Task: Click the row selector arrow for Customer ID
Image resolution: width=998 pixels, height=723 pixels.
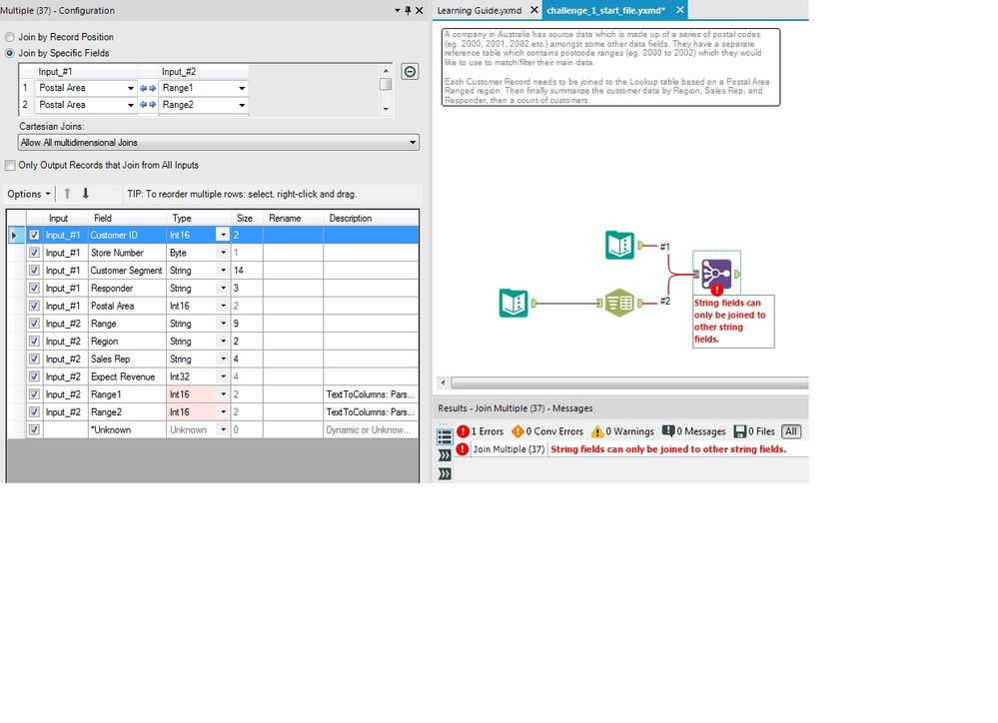Action: pos(14,235)
